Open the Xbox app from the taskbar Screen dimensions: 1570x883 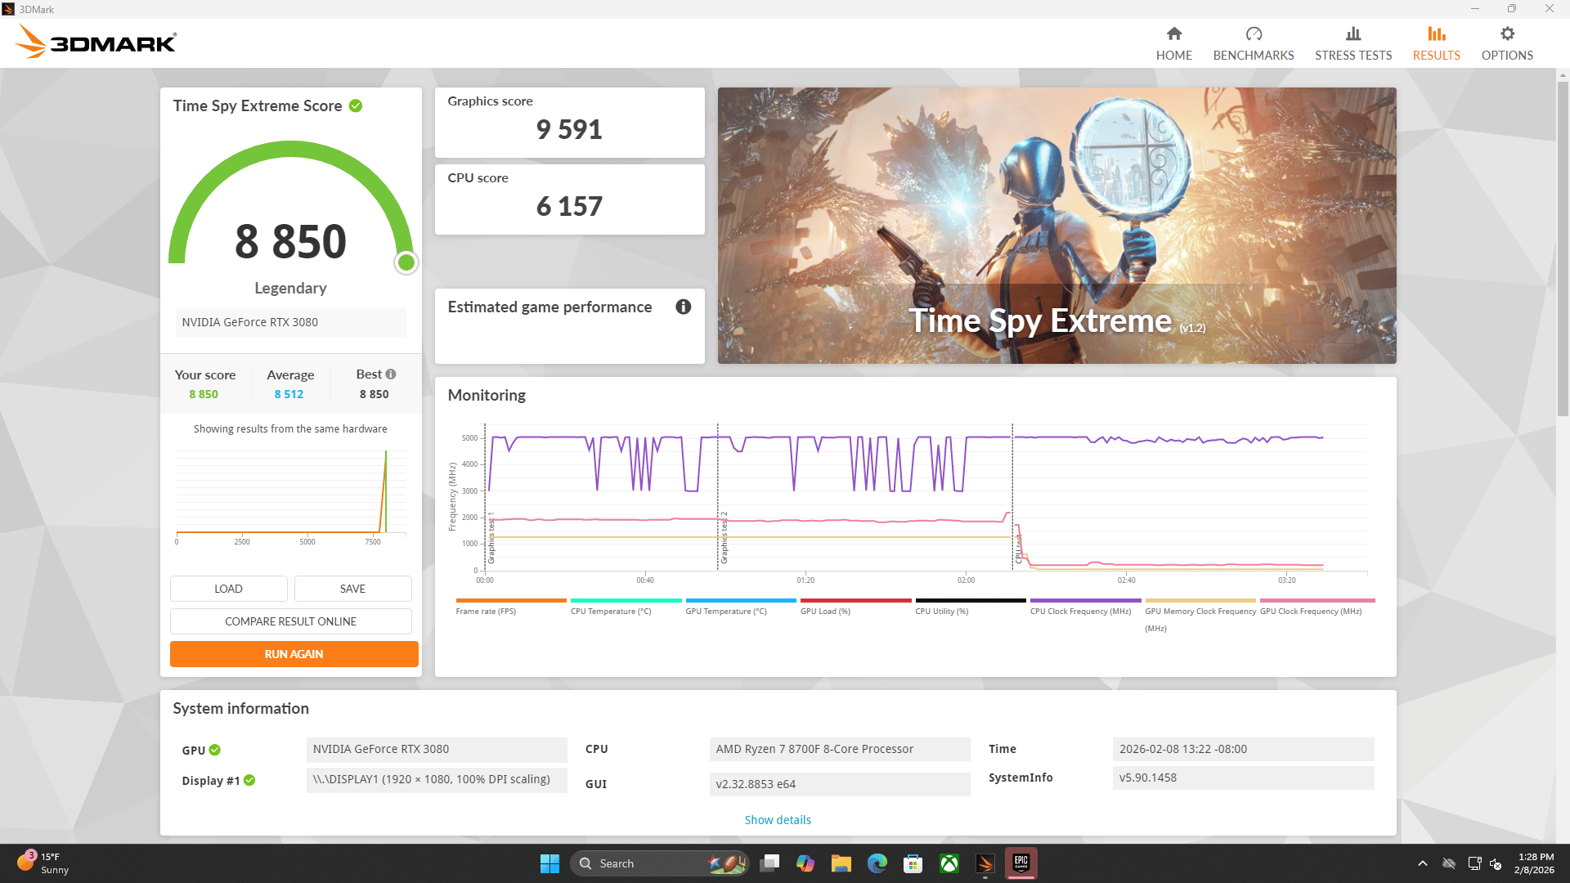[949, 863]
